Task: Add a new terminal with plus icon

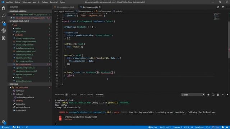Action: coord(208,95)
